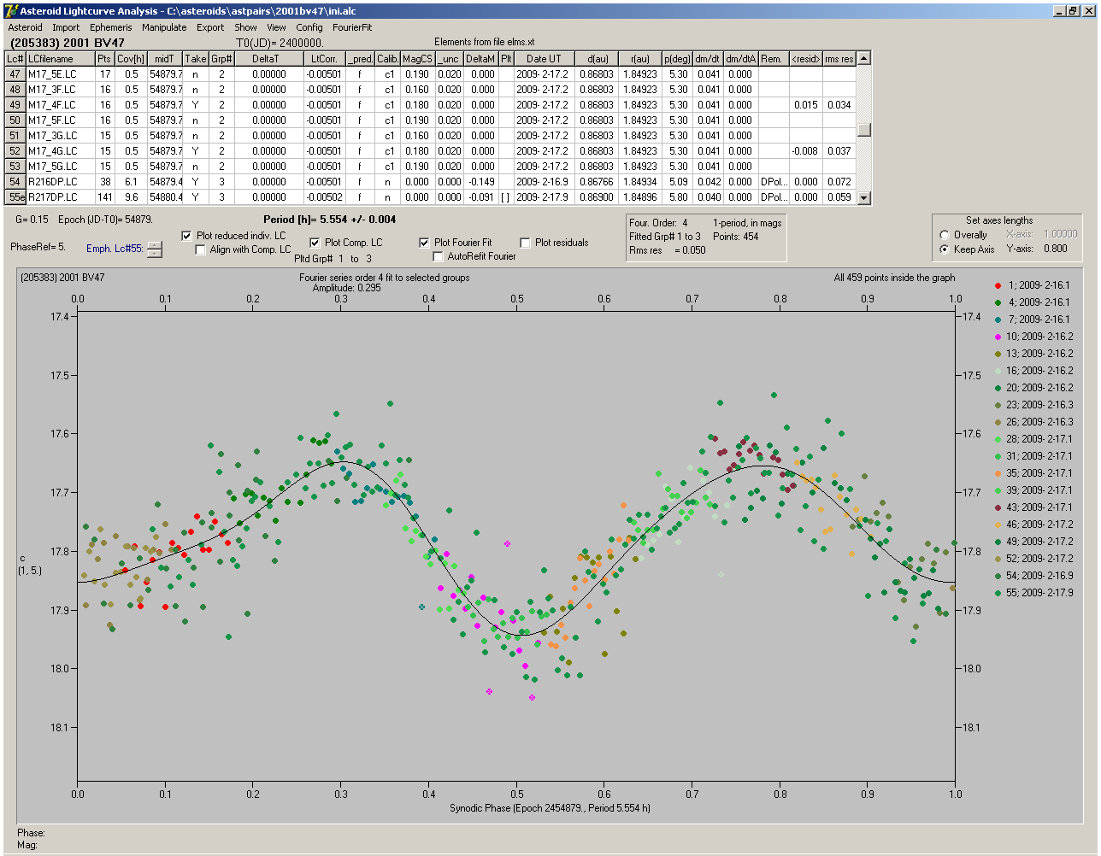
Task: Enable the AutoRefit Fourier checkbox
Action: [438, 256]
